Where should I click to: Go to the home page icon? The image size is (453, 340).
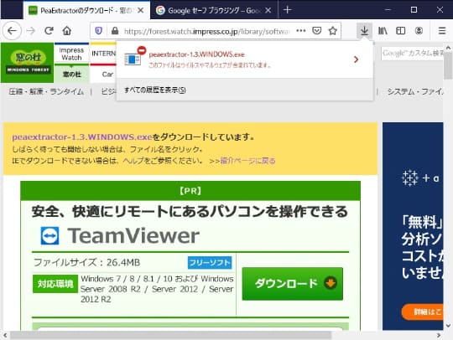click(x=67, y=31)
